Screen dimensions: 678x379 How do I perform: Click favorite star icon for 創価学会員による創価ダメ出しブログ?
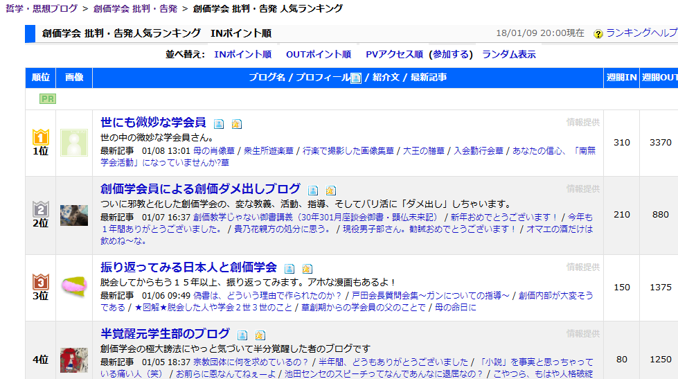tap(330, 191)
